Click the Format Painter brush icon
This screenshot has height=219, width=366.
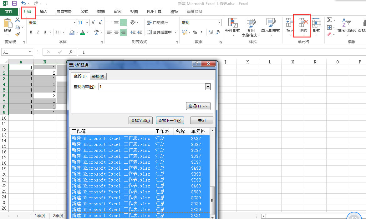[x=18, y=34]
